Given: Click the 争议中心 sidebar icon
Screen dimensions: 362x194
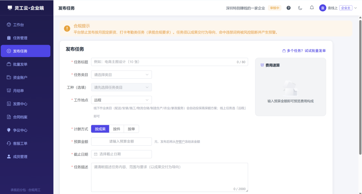Looking at the screenshot, I should 9,130.
